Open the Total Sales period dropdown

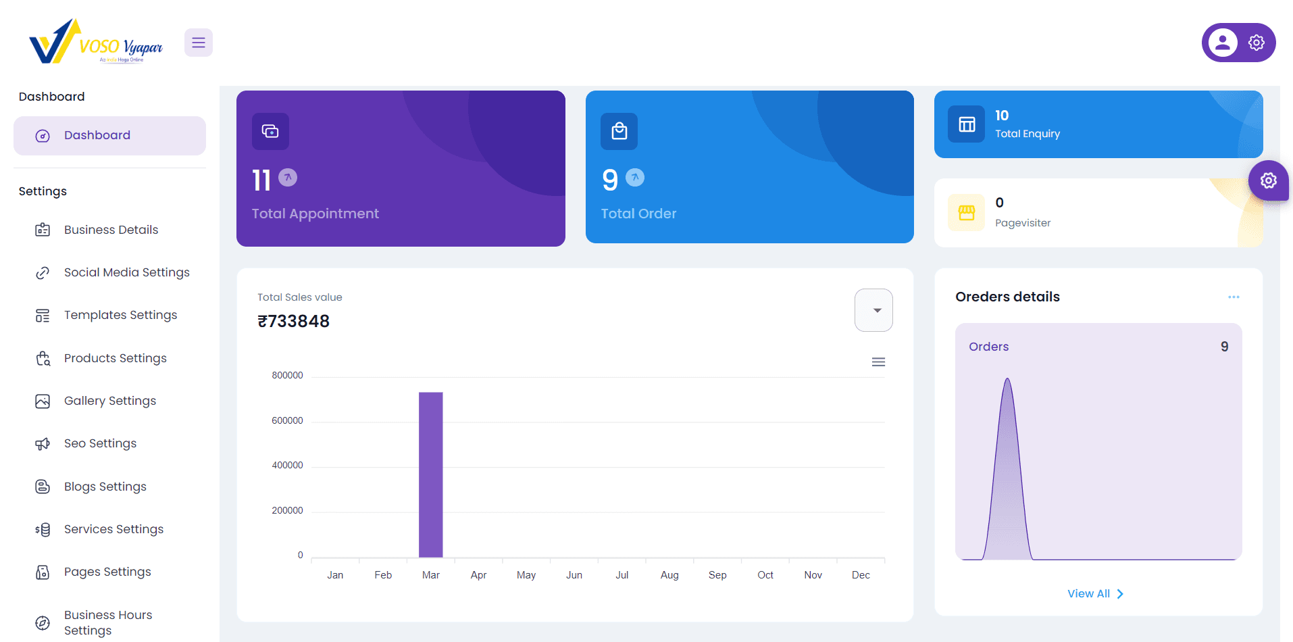(873, 310)
